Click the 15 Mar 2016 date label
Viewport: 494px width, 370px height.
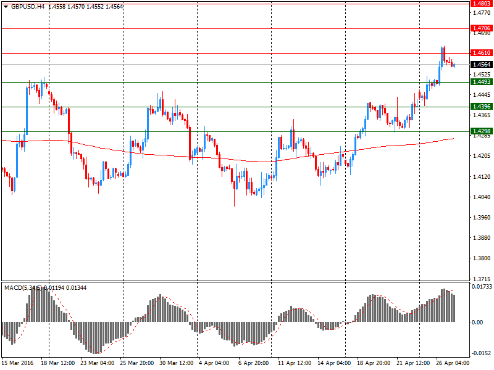point(18,363)
